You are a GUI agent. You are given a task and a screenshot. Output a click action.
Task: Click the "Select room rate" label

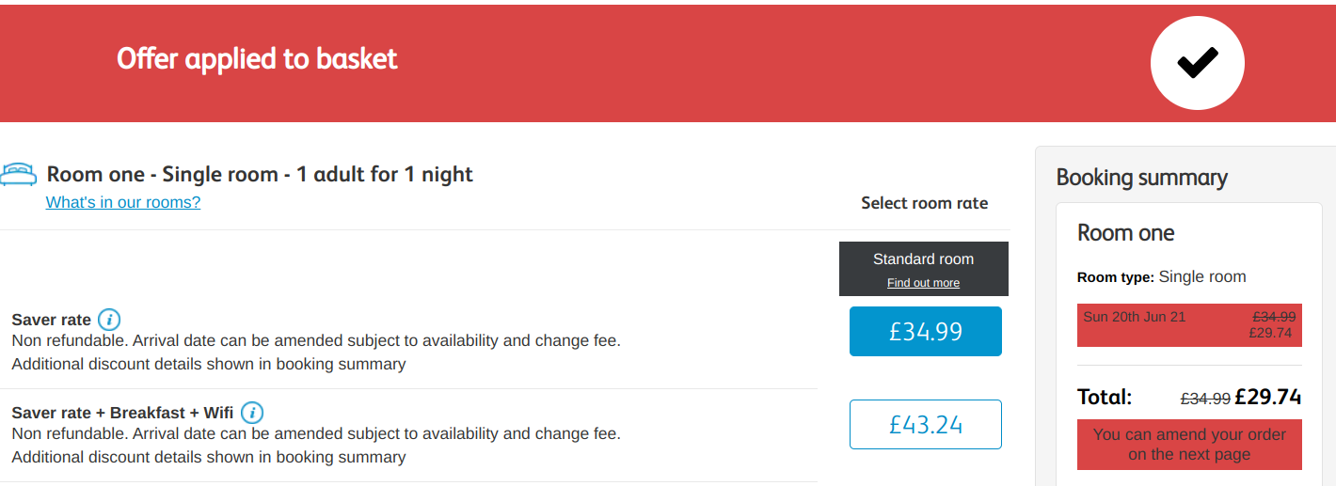pyautogui.click(x=924, y=203)
